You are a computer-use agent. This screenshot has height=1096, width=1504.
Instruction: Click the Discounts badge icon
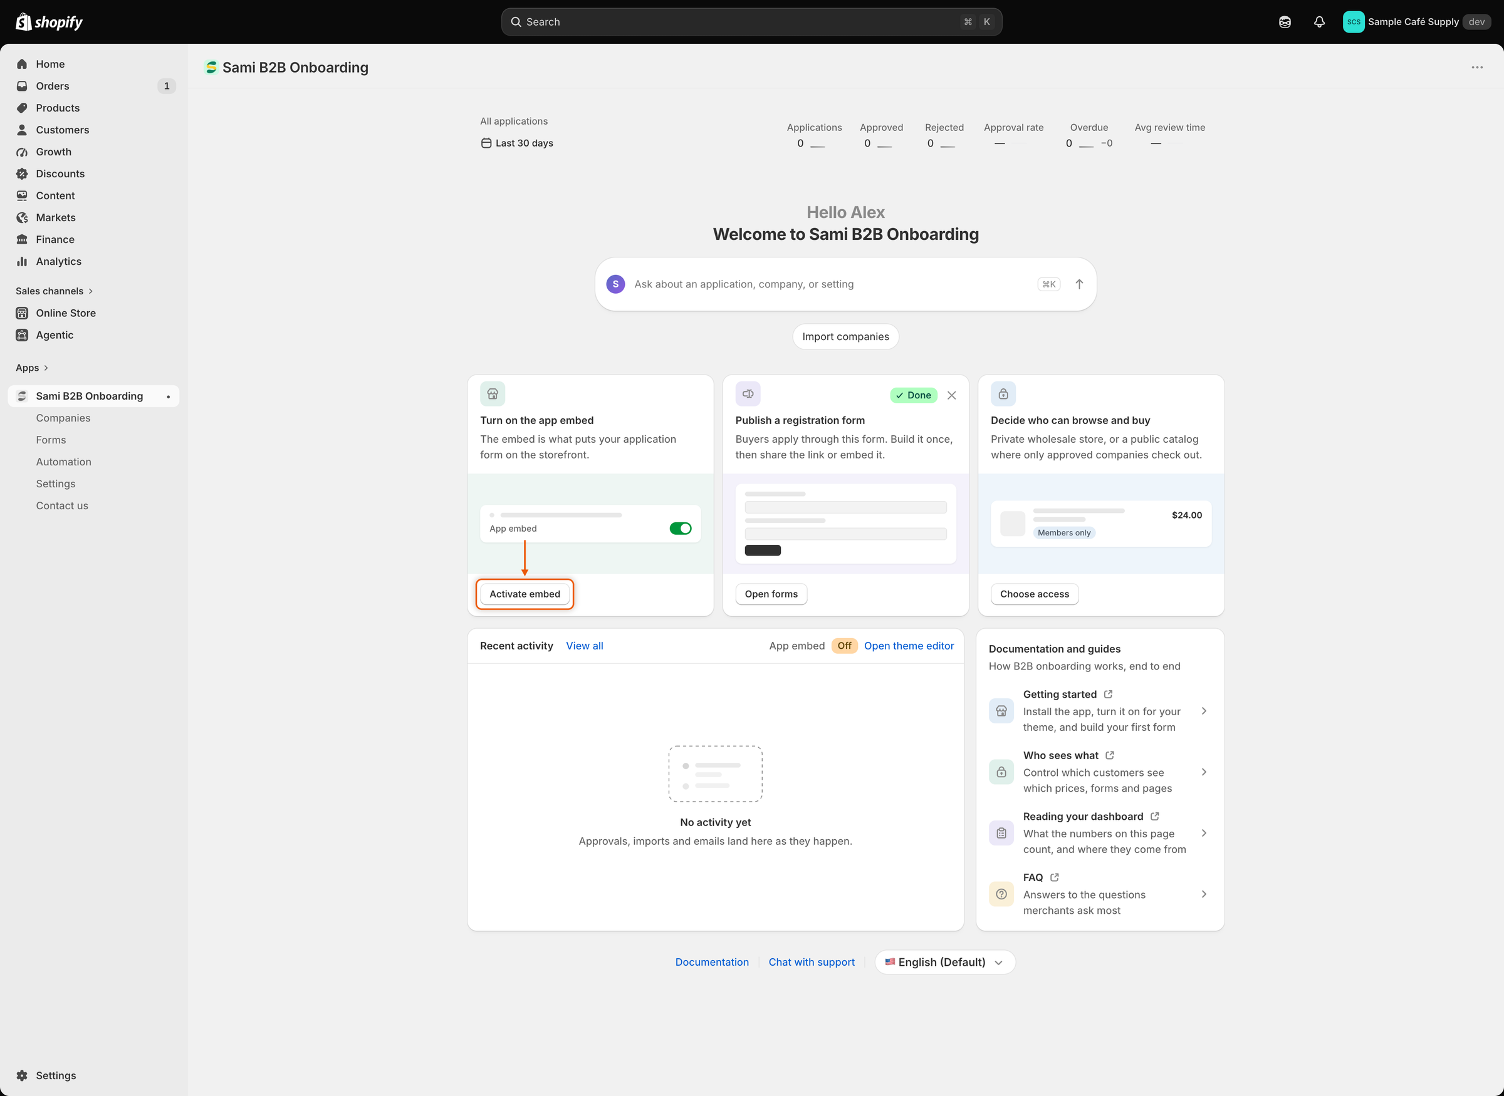click(x=22, y=173)
